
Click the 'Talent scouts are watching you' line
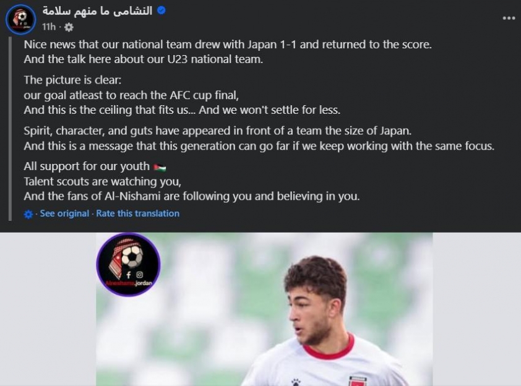pos(102,182)
